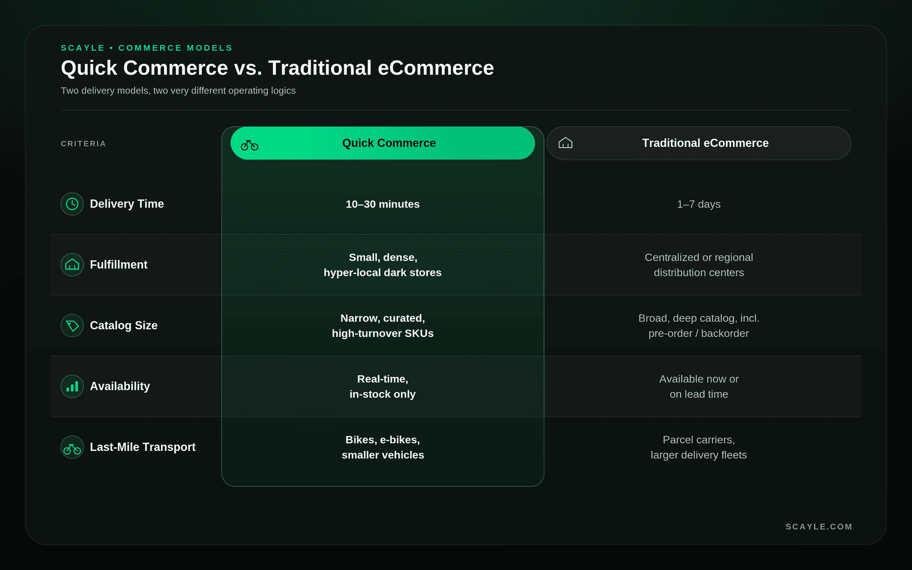912x570 pixels.
Task: Click 'Broad, deep catalog' cell
Action: (x=699, y=326)
